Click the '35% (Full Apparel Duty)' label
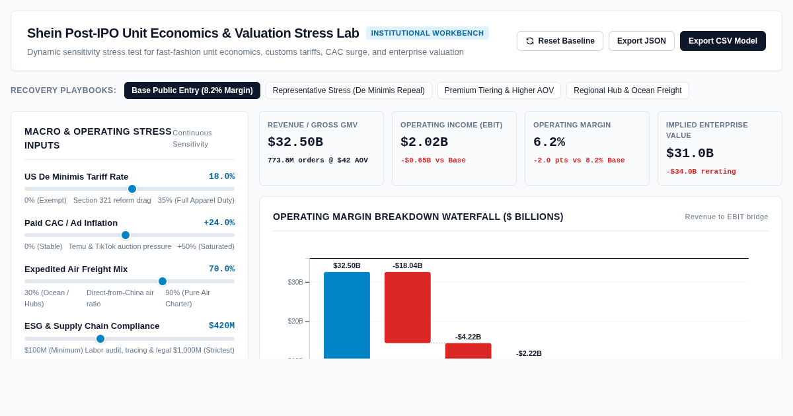This screenshot has width=793, height=416. [x=196, y=200]
